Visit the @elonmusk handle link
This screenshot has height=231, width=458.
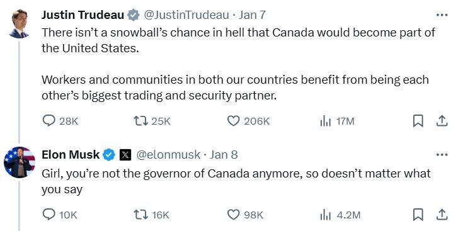click(x=168, y=155)
